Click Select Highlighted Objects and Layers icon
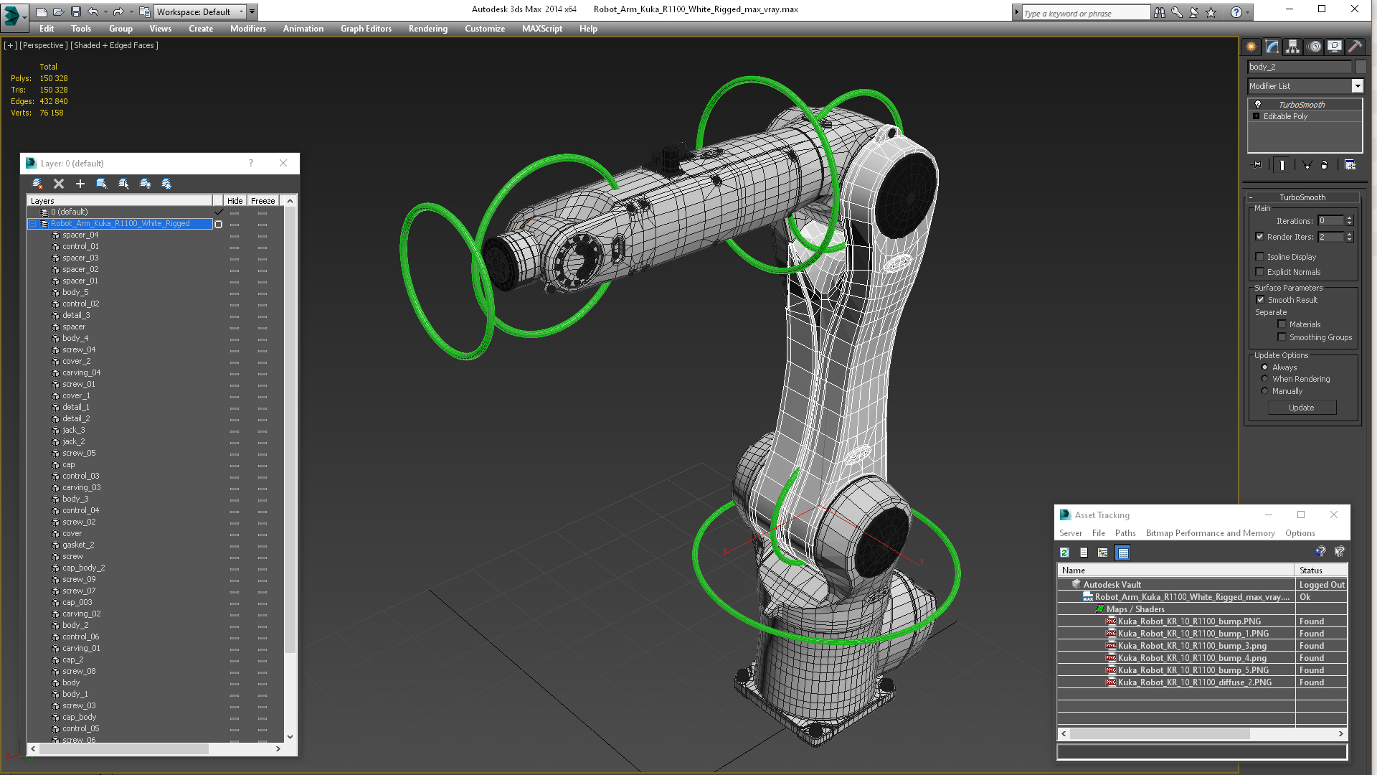This screenshot has width=1377, height=775. 102,184
